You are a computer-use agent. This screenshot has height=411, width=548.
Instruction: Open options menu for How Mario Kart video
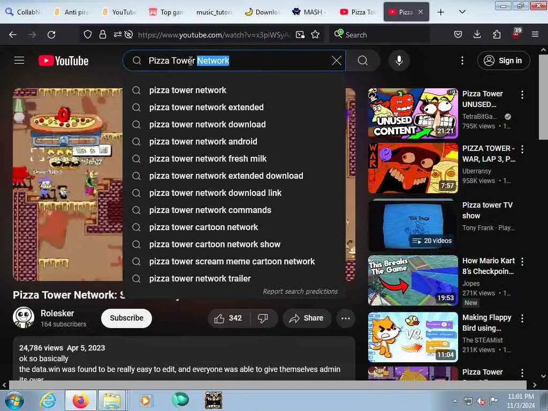[522, 261]
